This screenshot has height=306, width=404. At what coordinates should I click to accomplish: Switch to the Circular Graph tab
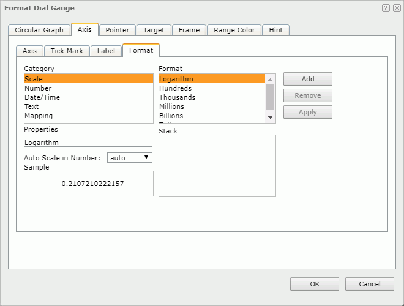[39, 30]
